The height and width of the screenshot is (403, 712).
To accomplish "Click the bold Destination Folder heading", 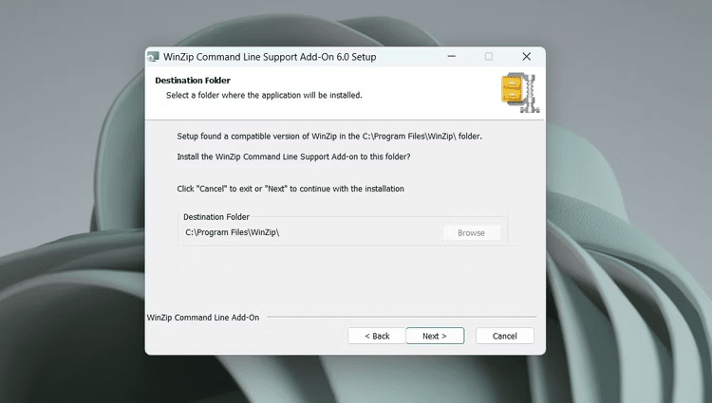I will [x=193, y=81].
